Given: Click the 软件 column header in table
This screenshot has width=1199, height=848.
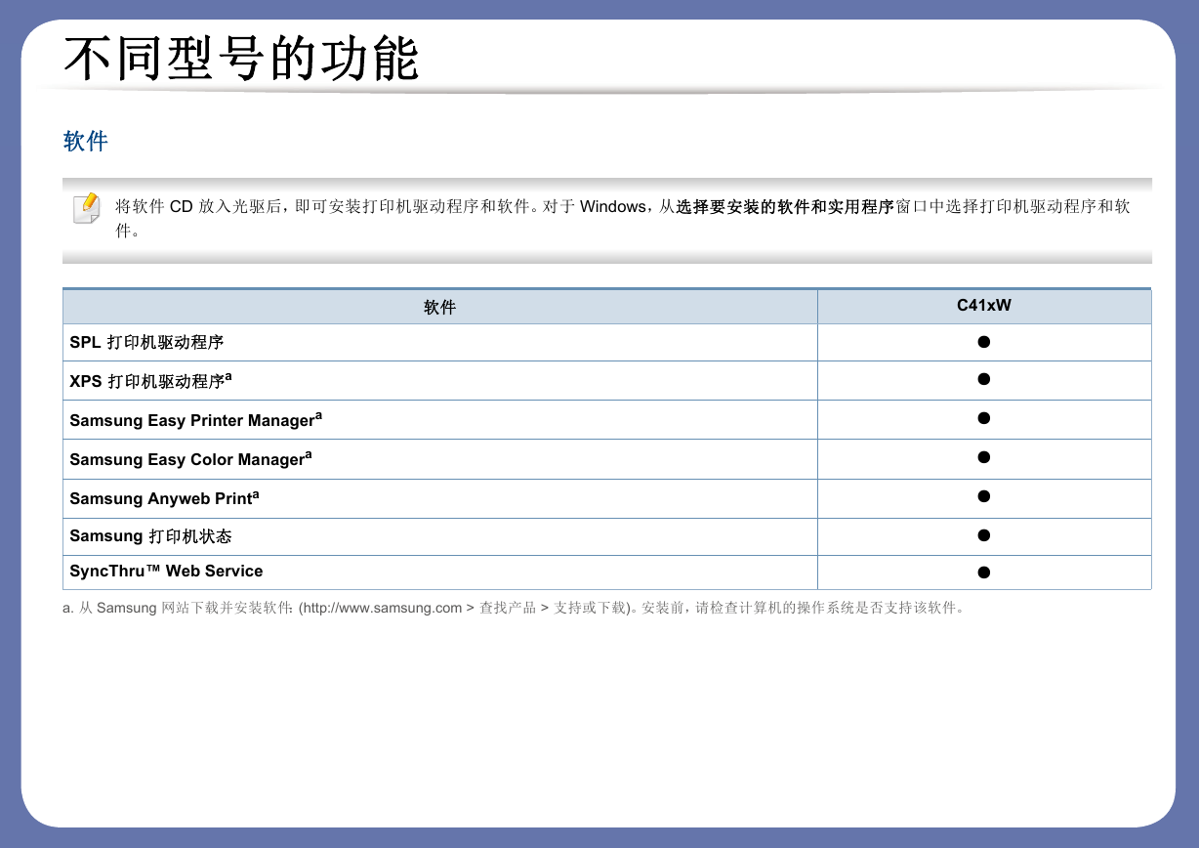Looking at the screenshot, I should coord(439,307).
